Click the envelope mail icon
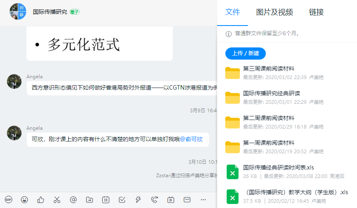This screenshot has width=357, height=208. click(187, 199)
